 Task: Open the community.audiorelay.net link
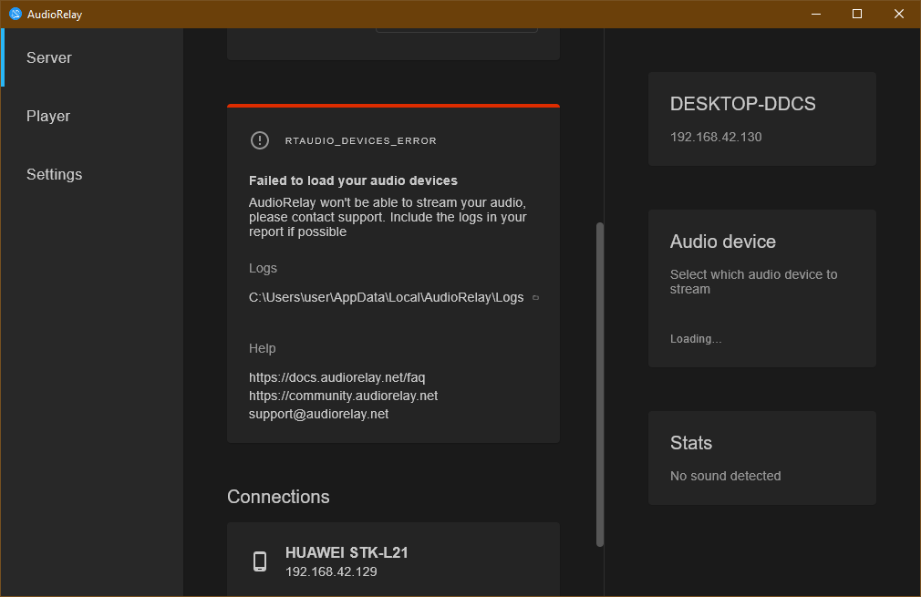343,396
